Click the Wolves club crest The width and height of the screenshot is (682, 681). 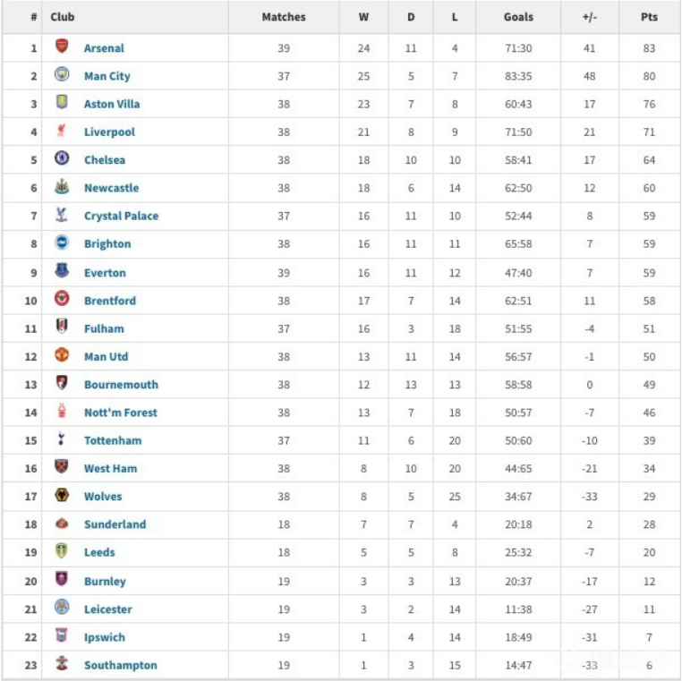pyautogui.click(x=62, y=496)
